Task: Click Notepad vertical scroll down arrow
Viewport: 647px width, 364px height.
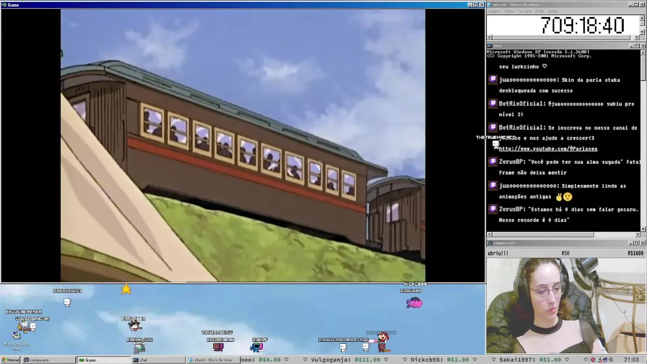Action: pyautogui.click(x=643, y=32)
